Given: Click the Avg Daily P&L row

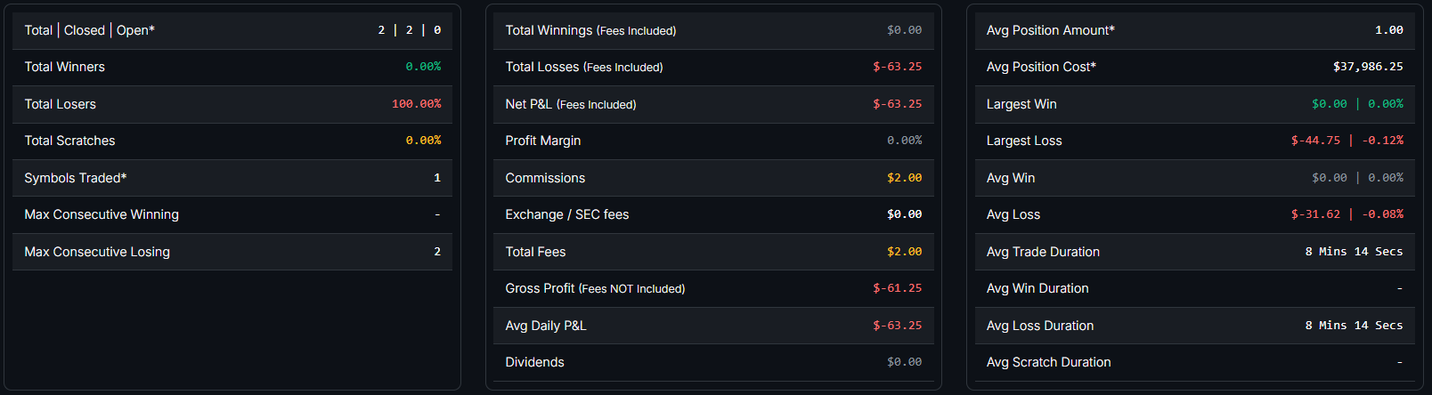Looking at the screenshot, I should point(713,326).
